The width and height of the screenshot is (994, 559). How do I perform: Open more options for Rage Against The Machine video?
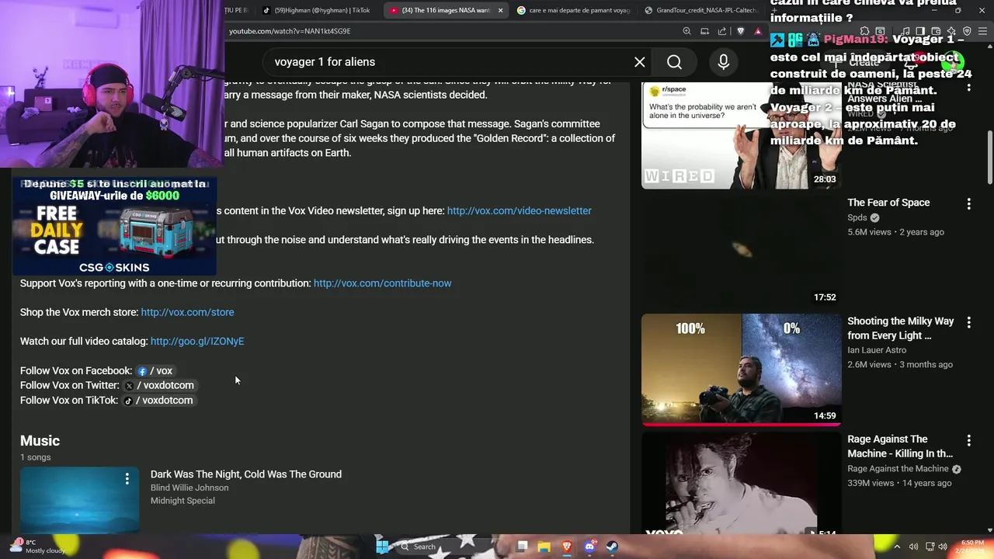[968, 440]
